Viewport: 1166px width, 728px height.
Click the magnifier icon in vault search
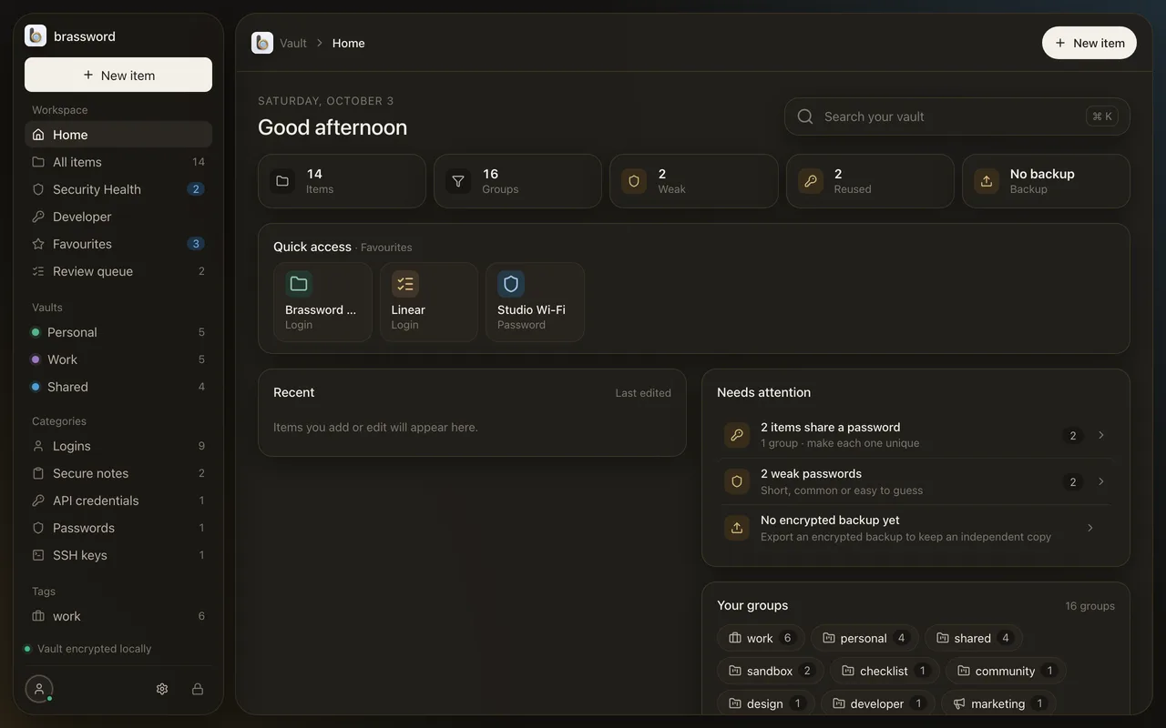tap(805, 116)
